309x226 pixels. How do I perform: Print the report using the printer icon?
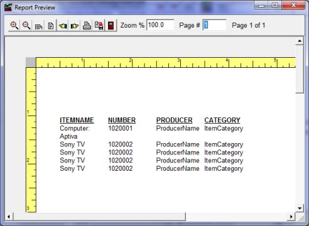pos(87,26)
